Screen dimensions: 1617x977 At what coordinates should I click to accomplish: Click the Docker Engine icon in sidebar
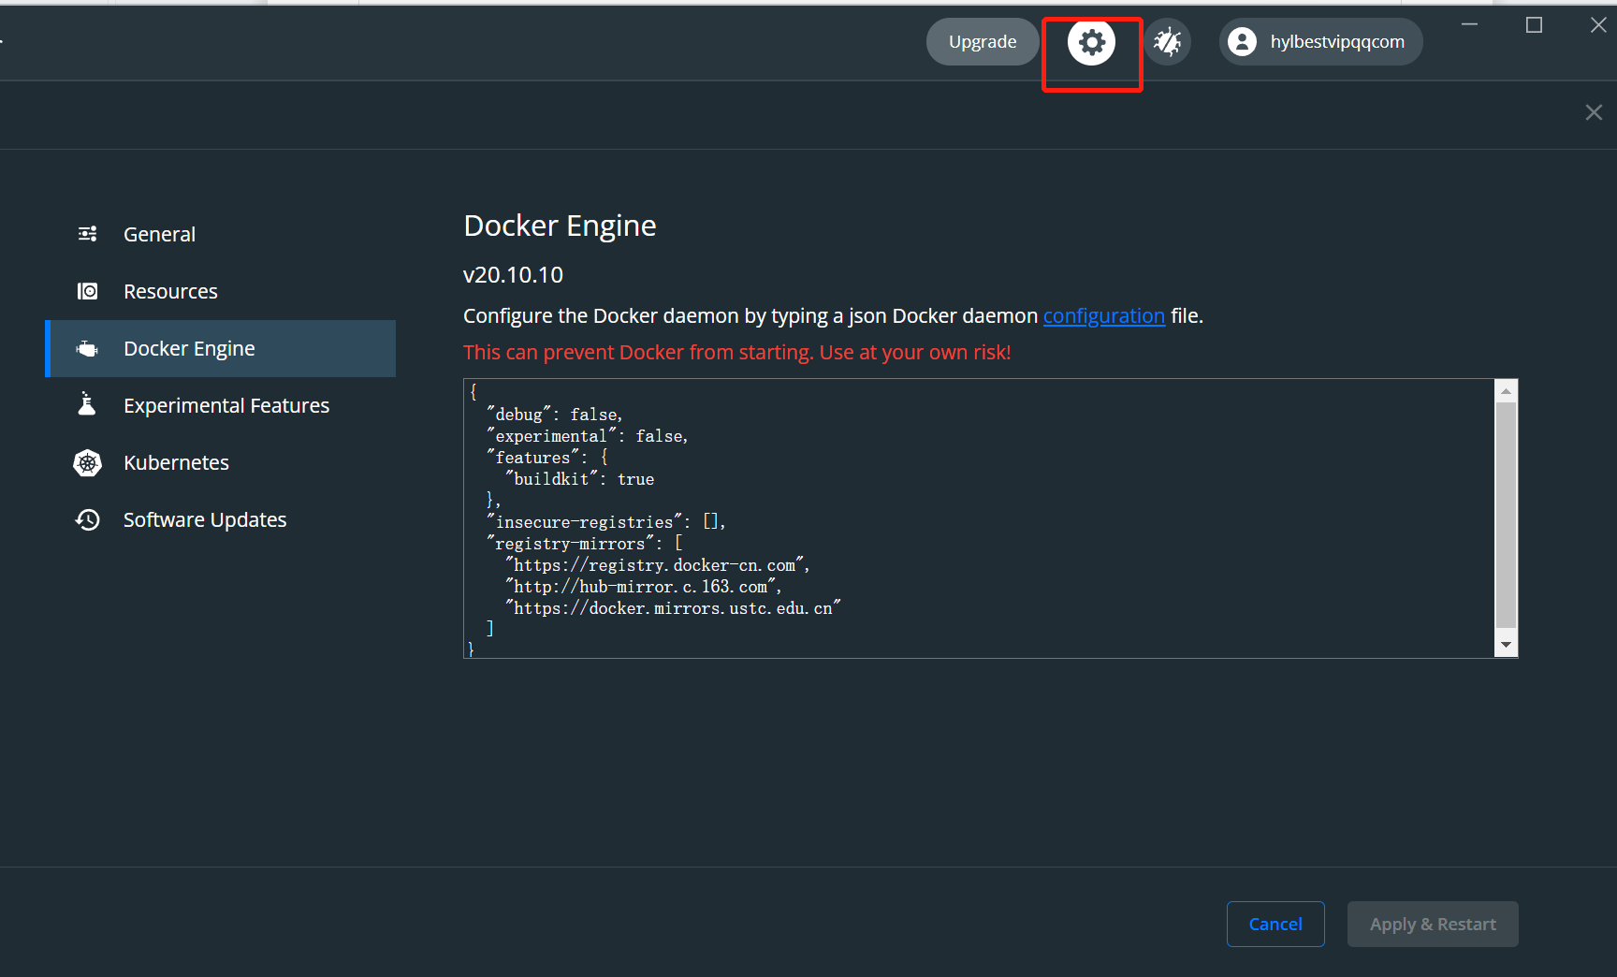pyautogui.click(x=87, y=349)
